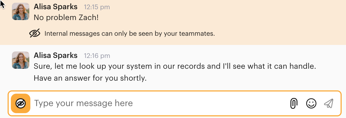The image size is (346, 118).
Task: Click the 12:15 pm timestamp
Action: tap(97, 7)
